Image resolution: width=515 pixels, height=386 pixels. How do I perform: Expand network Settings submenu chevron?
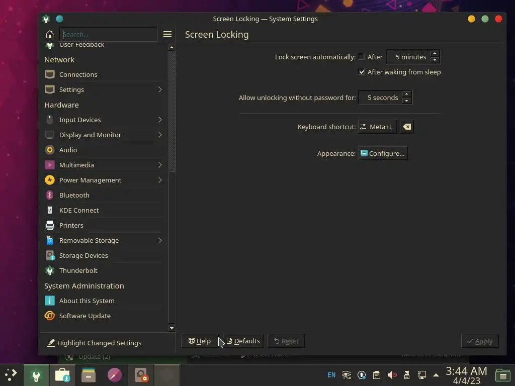160,89
